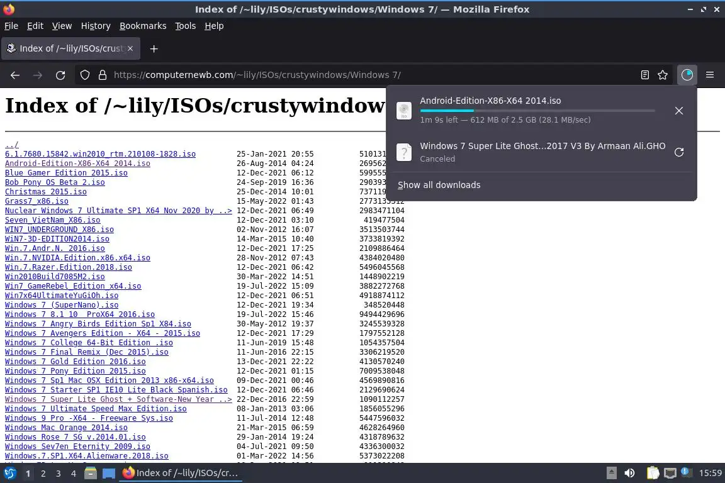Open Windows_7_Sp1_Mac_OSX_Edition link
The image size is (725, 483).
pyautogui.click(x=110, y=380)
